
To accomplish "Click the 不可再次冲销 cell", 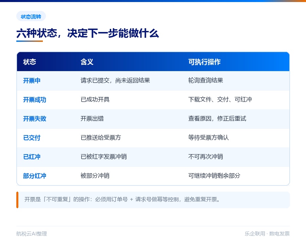I will click(x=205, y=157).
